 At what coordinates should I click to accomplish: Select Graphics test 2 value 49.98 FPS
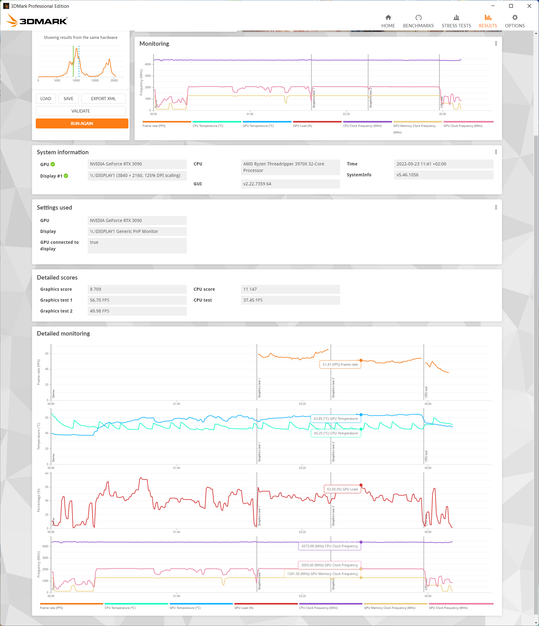pos(137,311)
